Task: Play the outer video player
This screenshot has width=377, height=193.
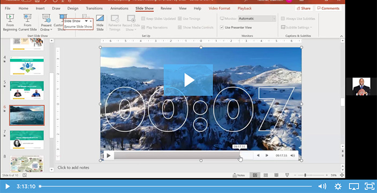Action: [7, 186]
